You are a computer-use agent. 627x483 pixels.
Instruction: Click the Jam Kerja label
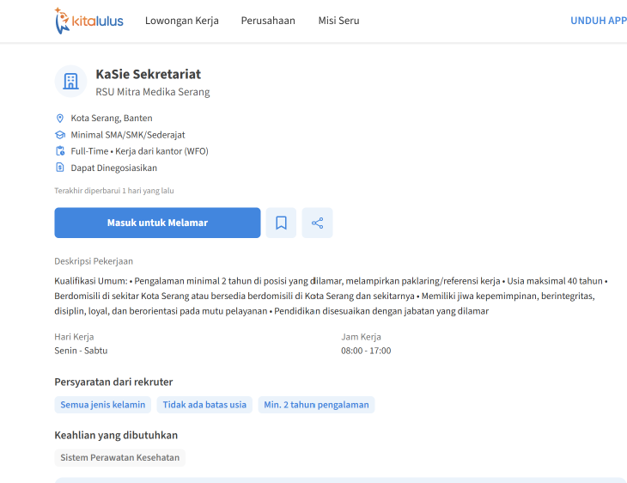click(361, 337)
